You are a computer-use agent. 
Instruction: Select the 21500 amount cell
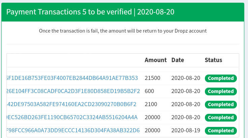tap(152, 78)
